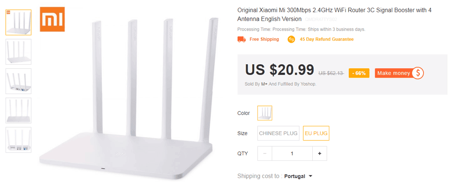Decrease quantity with the minus button
The image size is (450, 189).
click(x=265, y=154)
